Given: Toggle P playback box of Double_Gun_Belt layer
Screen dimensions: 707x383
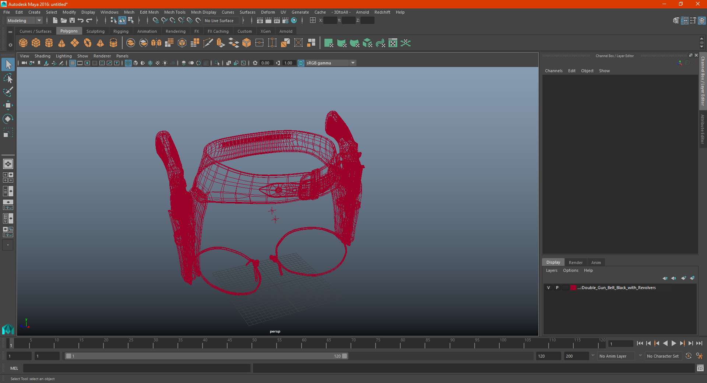Looking at the screenshot, I should [x=557, y=288].
